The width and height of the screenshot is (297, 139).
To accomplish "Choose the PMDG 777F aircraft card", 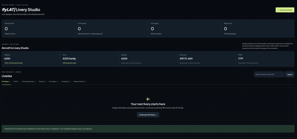I will click(265, 59).
